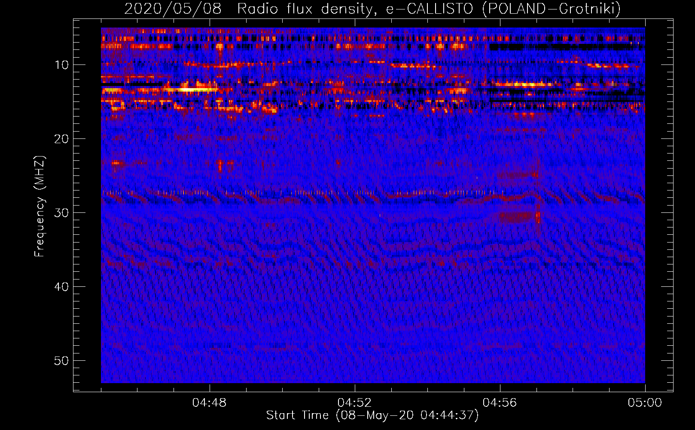Click the '04:56' time tick label
This screenshot has height=430, width=695.
[500, 403]
